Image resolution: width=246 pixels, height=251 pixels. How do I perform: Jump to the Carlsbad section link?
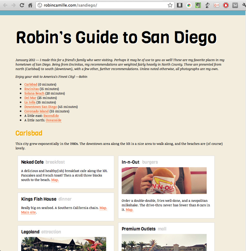coord(31,84)
